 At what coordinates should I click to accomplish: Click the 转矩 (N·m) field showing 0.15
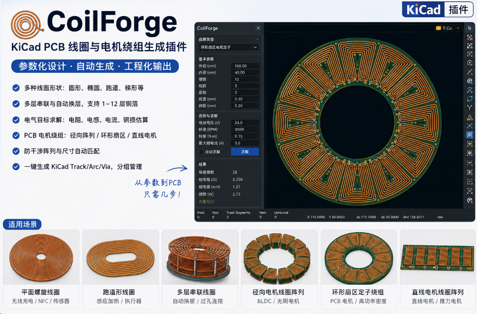coord(245,136)
